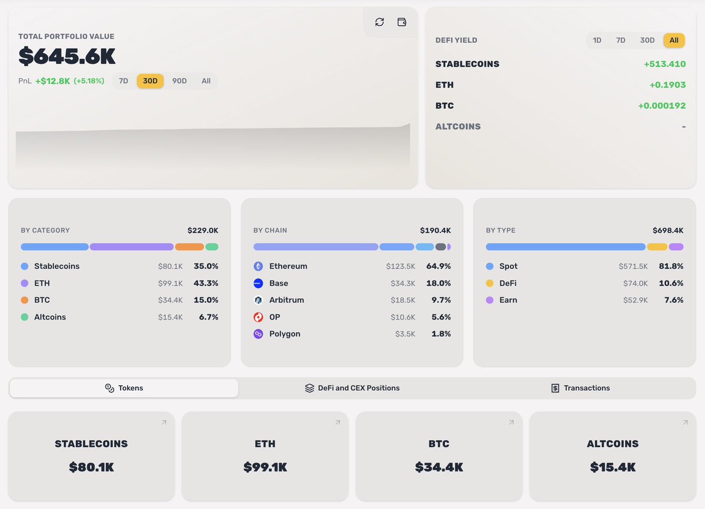This screenshot has height=509, width=705.
Task: Click the green Altcoins category dot
Action: pos(25,317)
